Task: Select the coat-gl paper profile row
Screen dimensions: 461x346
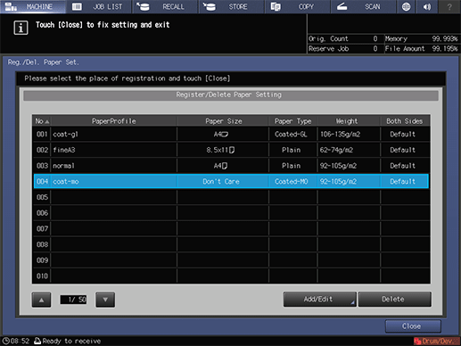Action: 231,134
